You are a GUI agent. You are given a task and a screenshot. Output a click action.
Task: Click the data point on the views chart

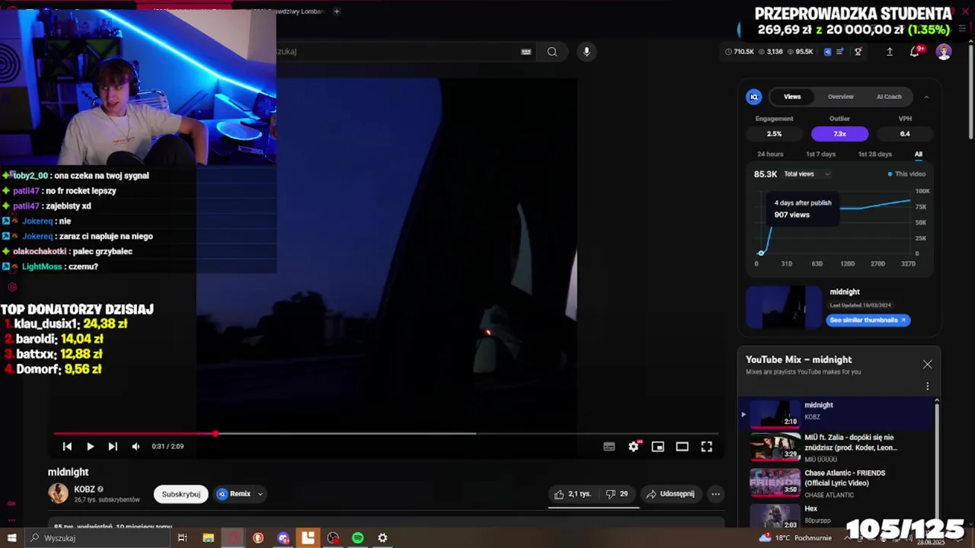[x=760, y=253]
